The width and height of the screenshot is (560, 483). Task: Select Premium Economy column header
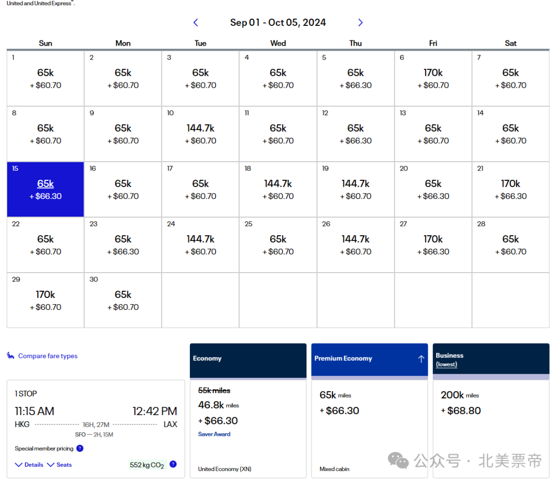[x=370, y=360]
